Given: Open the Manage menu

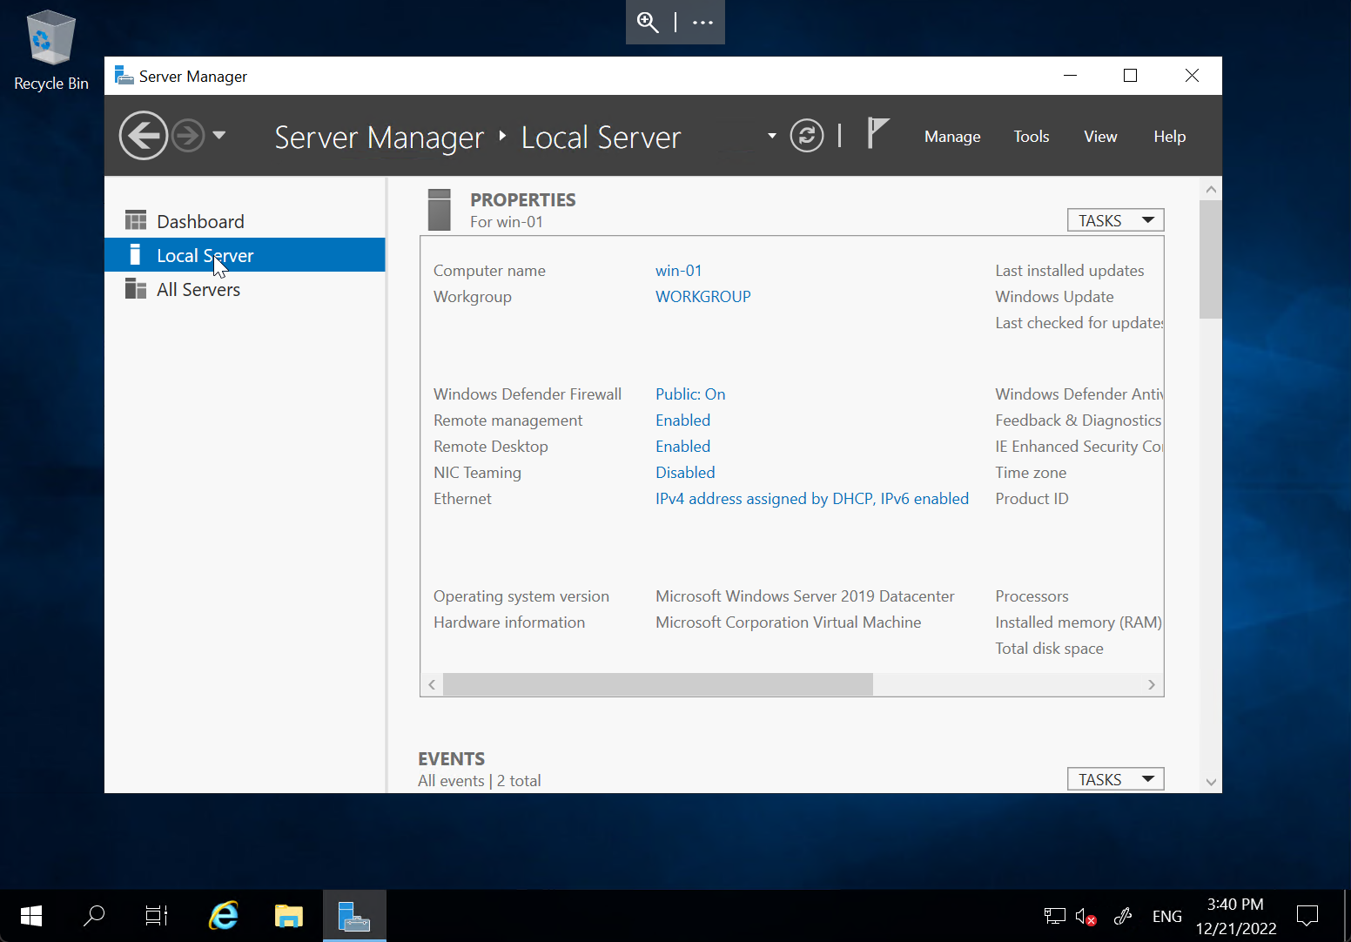Looking at the screenshot, I should (x=951, y=136).
